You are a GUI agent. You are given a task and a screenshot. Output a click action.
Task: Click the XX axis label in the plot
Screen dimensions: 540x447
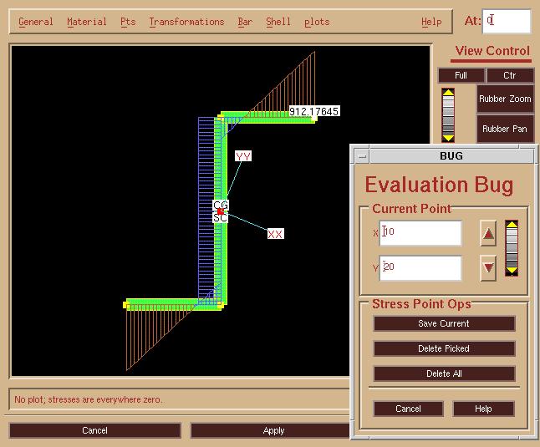(x=275, y=234)
